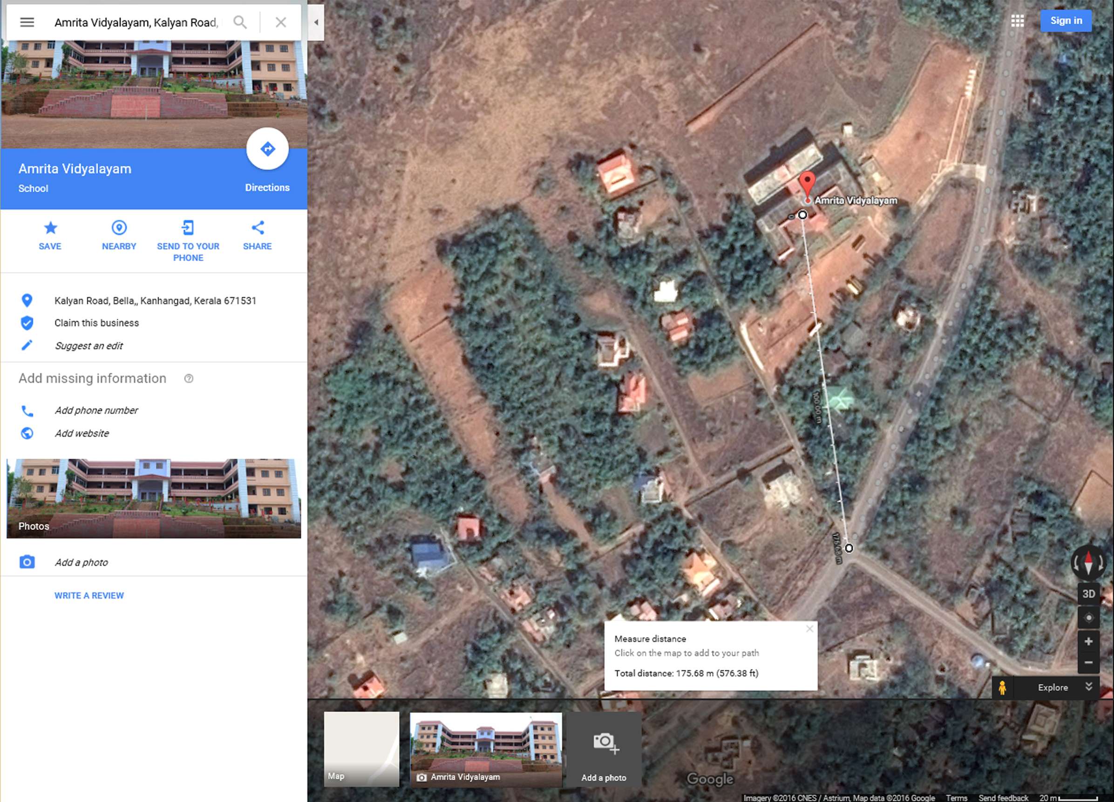Viewport: 1114px width, 802px height.
Task: Click the Amrita Vidyalayam header title
Action: [x=75, y=169]
